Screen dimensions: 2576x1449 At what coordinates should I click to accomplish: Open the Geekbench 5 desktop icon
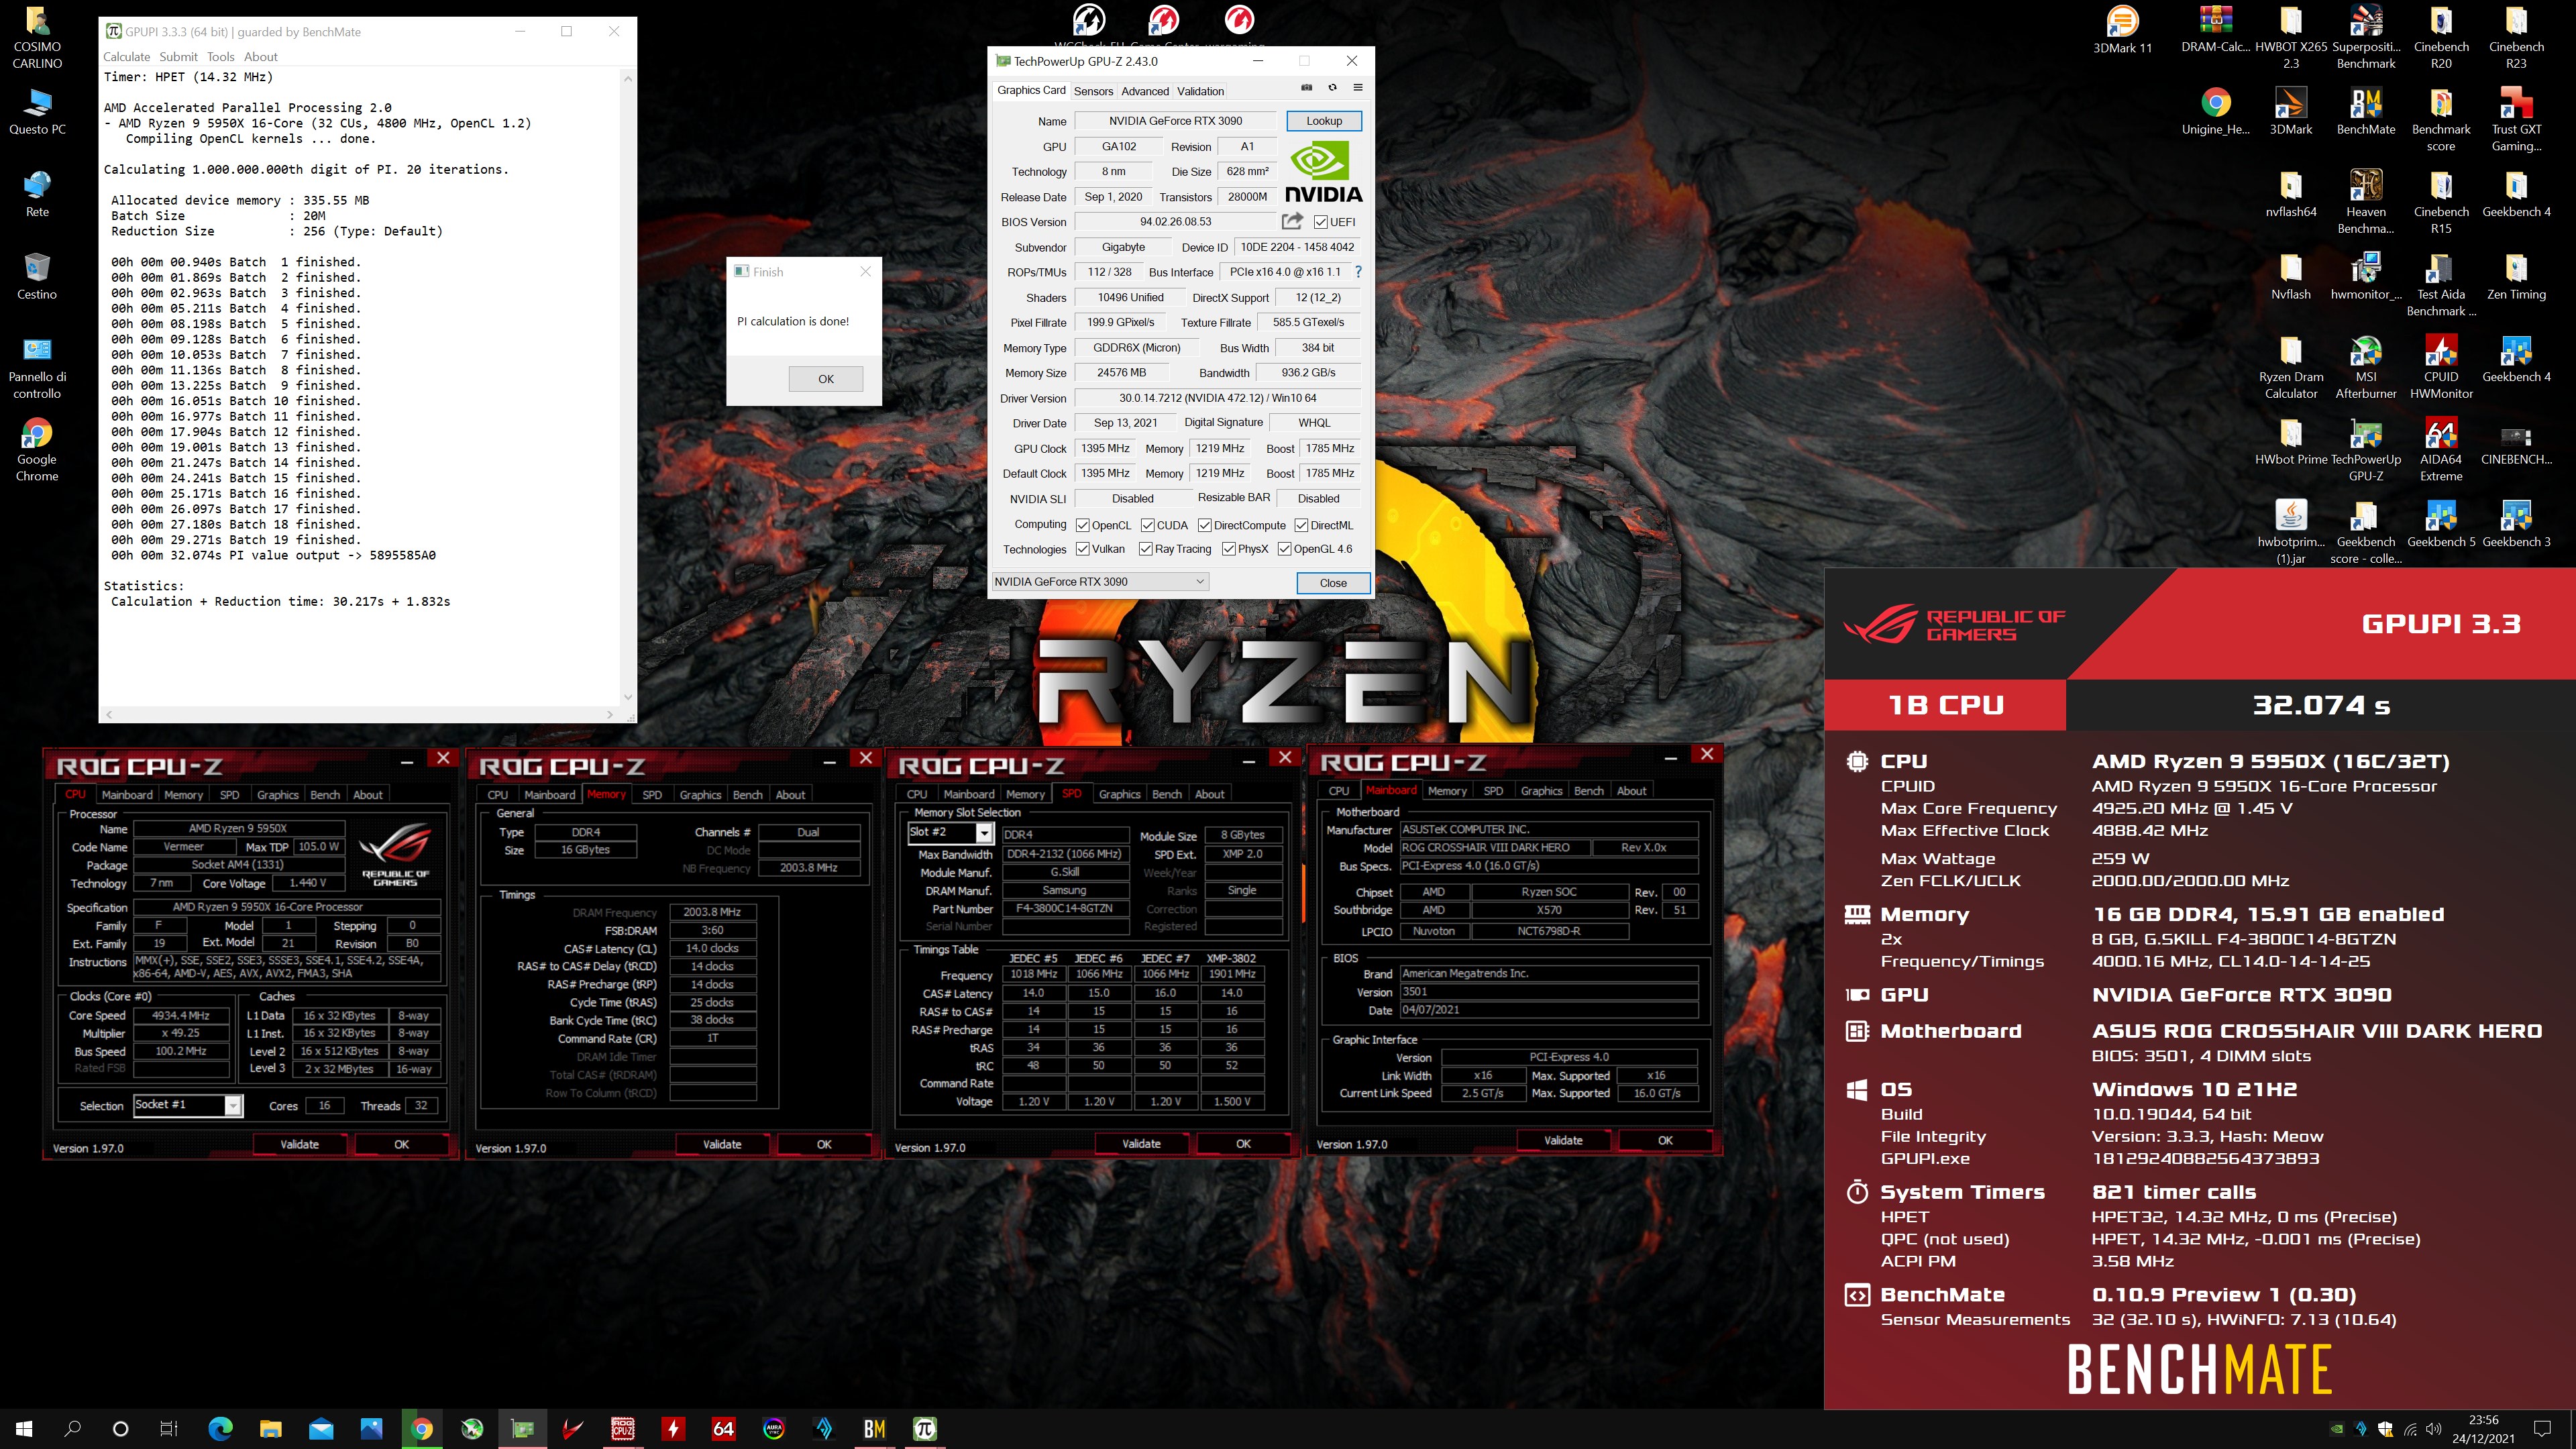[x=2441, y=524]
